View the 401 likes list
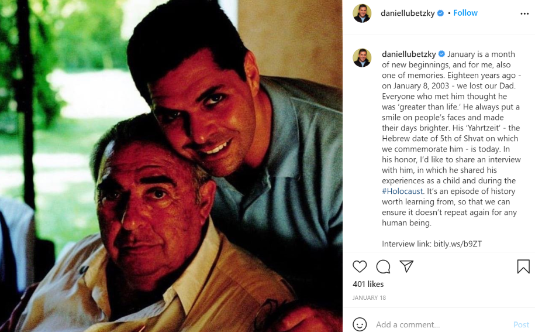The height and width of the screenshot is (332, 535). click(x=368, y=284)
